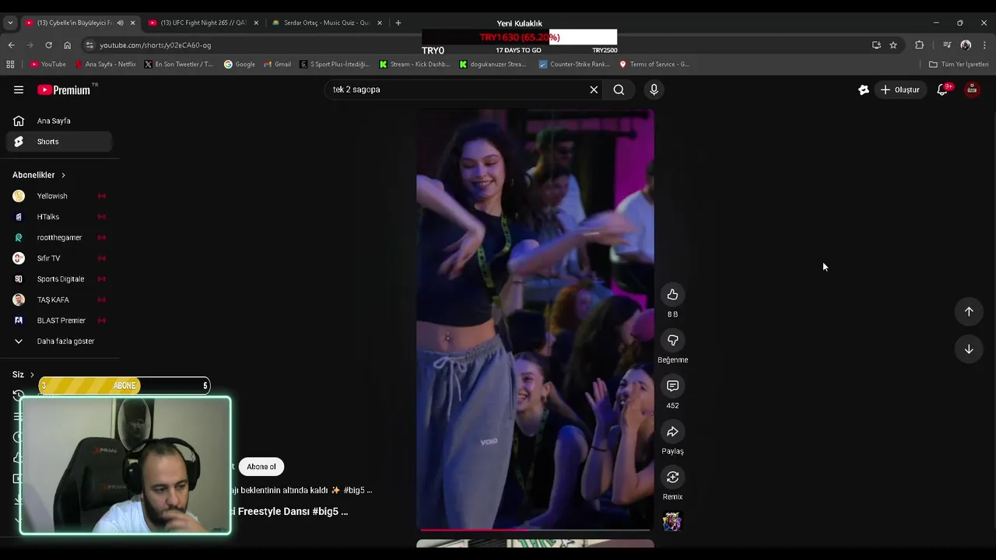This screenshot has width=996, height=560.
Task: Open the notifications bell
Action: pyautogui.click(x=942, y=89)
